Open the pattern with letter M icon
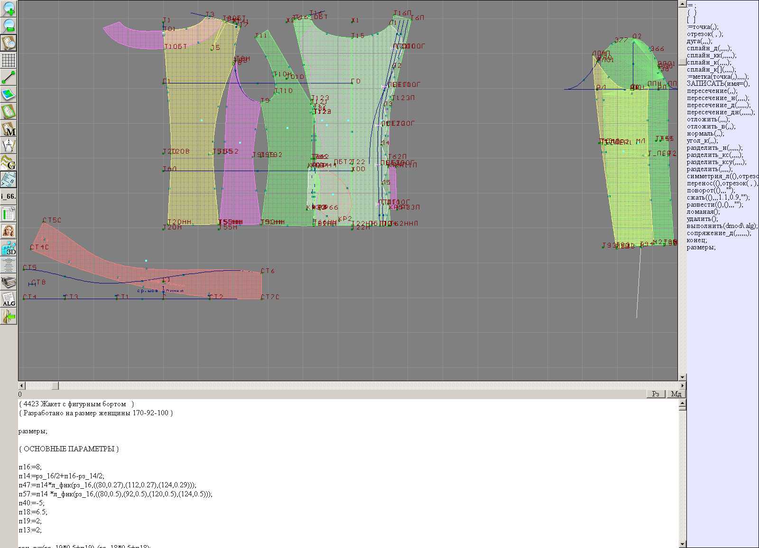The height and width of the screenshot is (548, 759). tap(9, 128)
